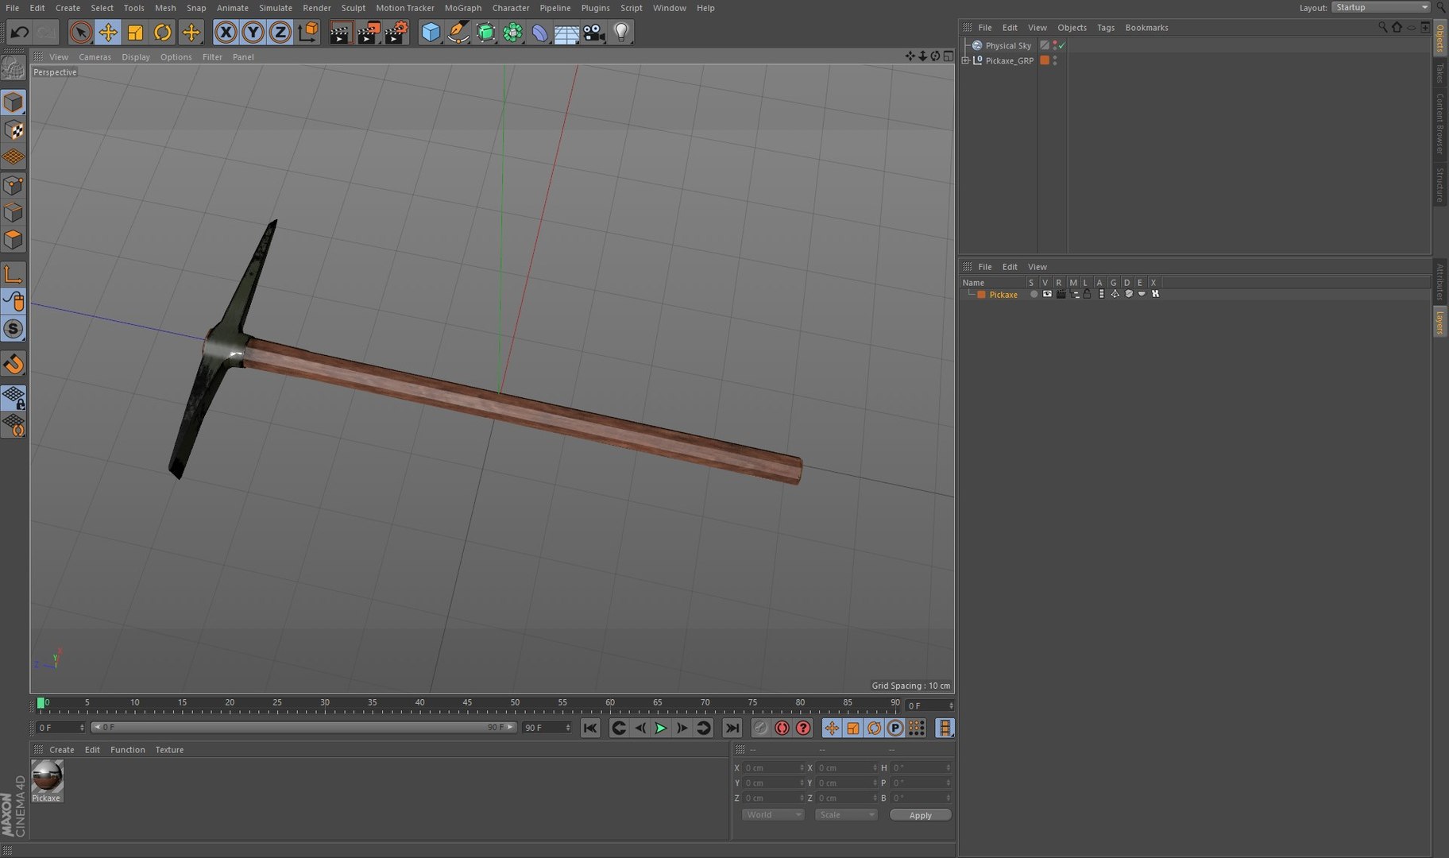Viewport: 1449px width, 858px height.
Task: Add a Cube primitive object
Action: click(x=431, y=33)
